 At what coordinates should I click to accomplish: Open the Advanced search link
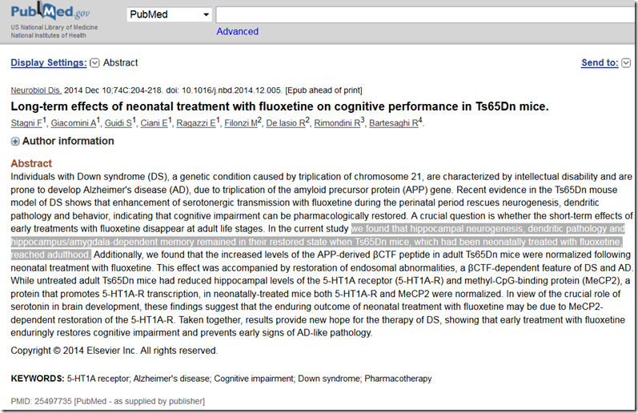click(x=237, y=31)
